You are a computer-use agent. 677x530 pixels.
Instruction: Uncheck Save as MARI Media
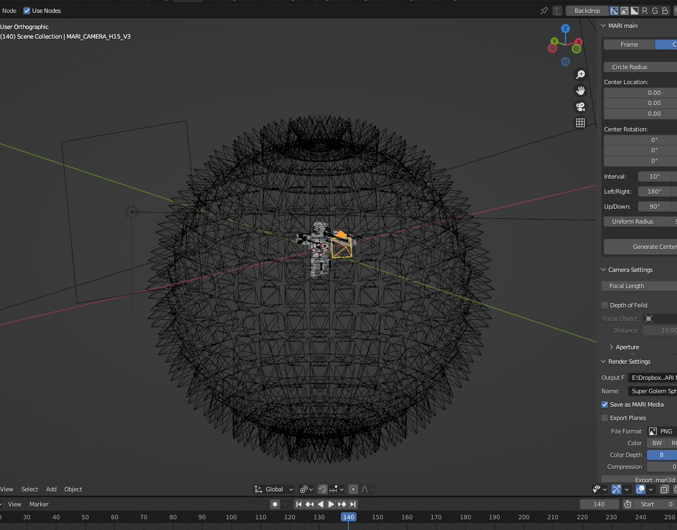605,405
